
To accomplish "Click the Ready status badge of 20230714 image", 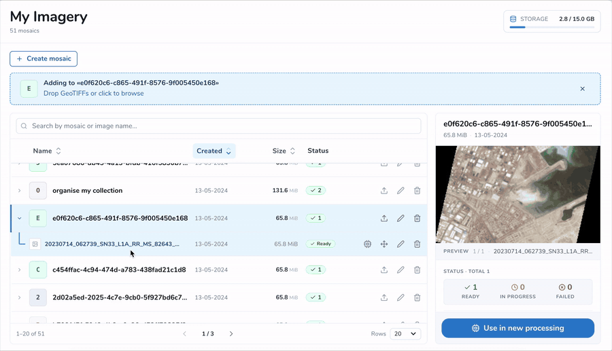I will pyautogui.click(x=320, y=244).
